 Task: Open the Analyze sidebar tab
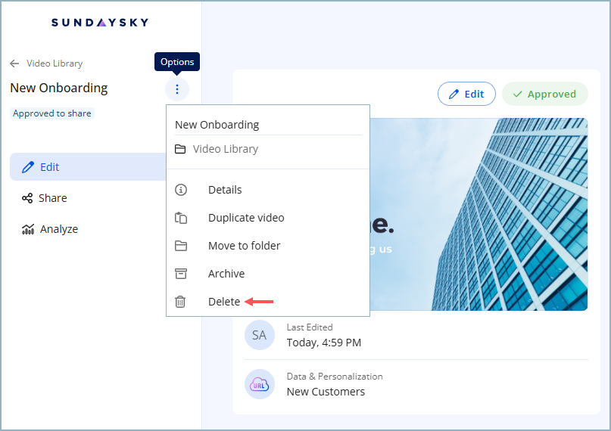[x=58, y=229]
